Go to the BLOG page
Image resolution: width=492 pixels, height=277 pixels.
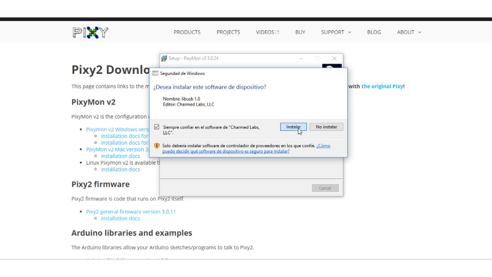pyautogui.click(x=374, y=32)
